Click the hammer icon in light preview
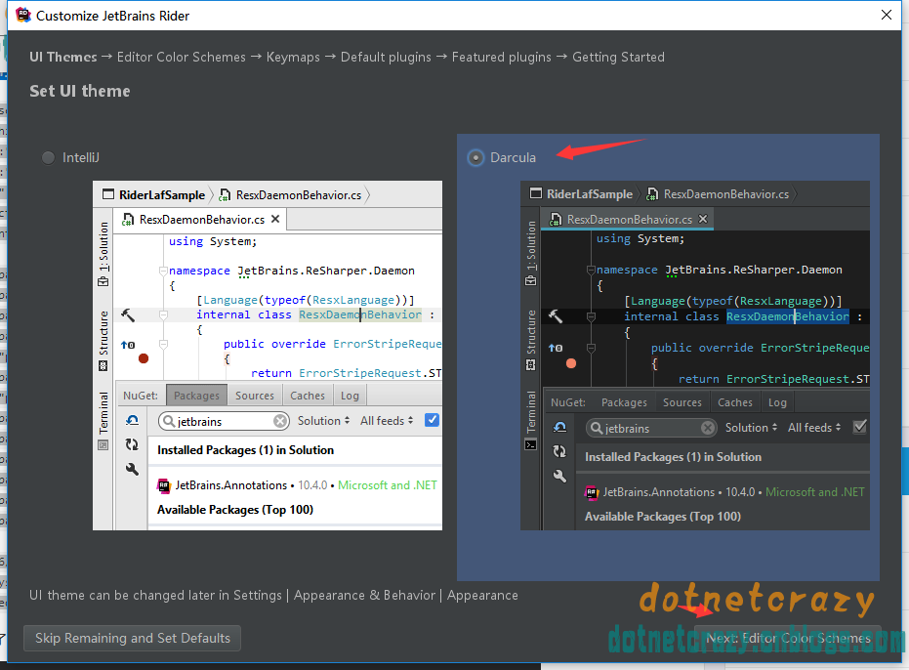 click(x=128, y=315)
